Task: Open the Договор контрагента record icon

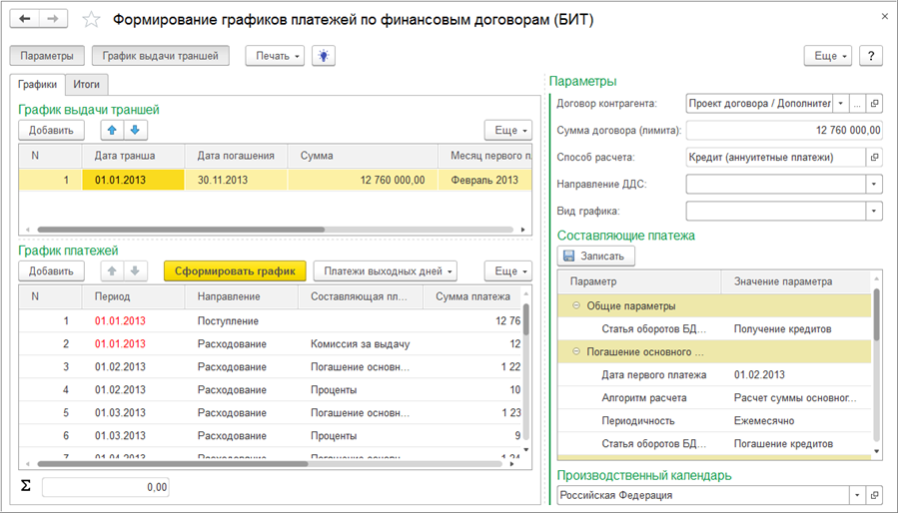Action: 874,103
